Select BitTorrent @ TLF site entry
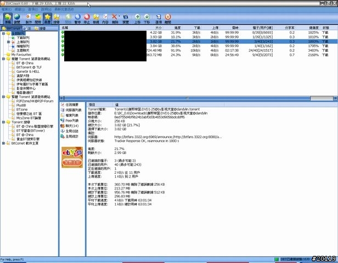The width and height of the screenshot is (338, 263). [x=29, y=67]
